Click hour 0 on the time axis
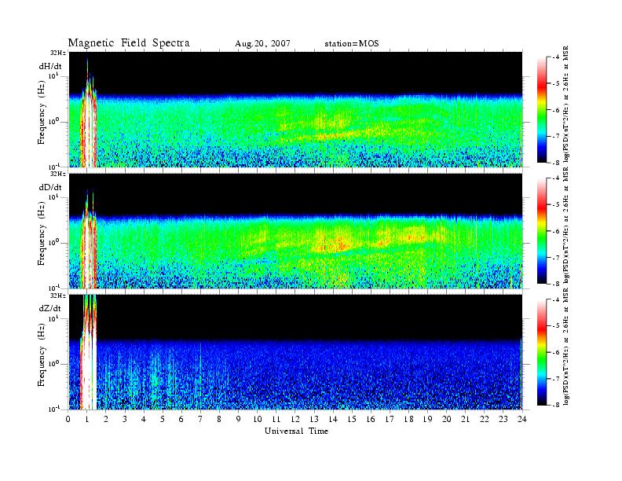The height and width of the screenshot is (481, 622). click(68, 420)
